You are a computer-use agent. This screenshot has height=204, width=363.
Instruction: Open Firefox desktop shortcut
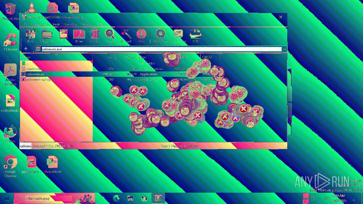10,134
